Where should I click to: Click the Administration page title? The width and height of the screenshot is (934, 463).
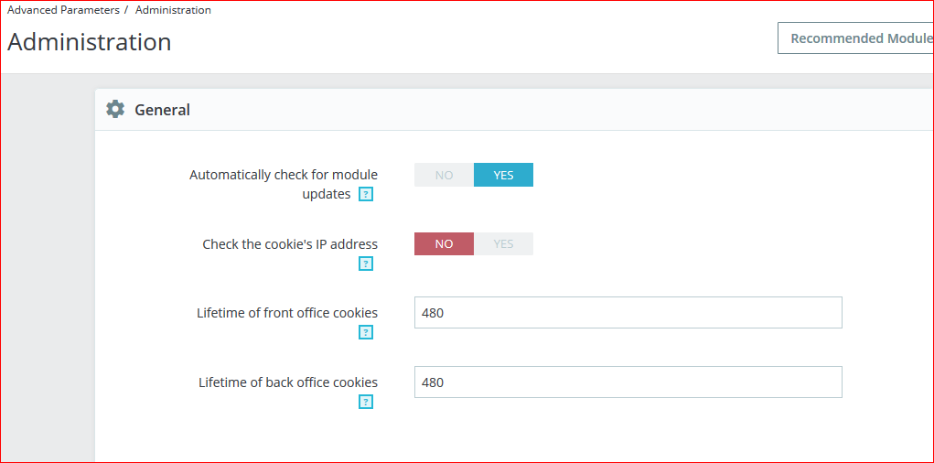click(90, 42)
